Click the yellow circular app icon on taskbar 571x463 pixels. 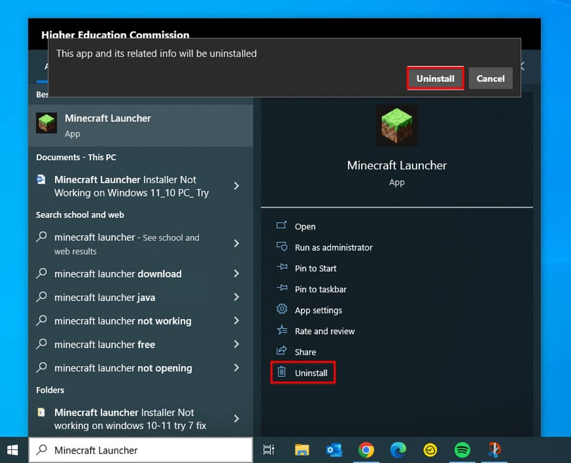click(x=430, y=450)
